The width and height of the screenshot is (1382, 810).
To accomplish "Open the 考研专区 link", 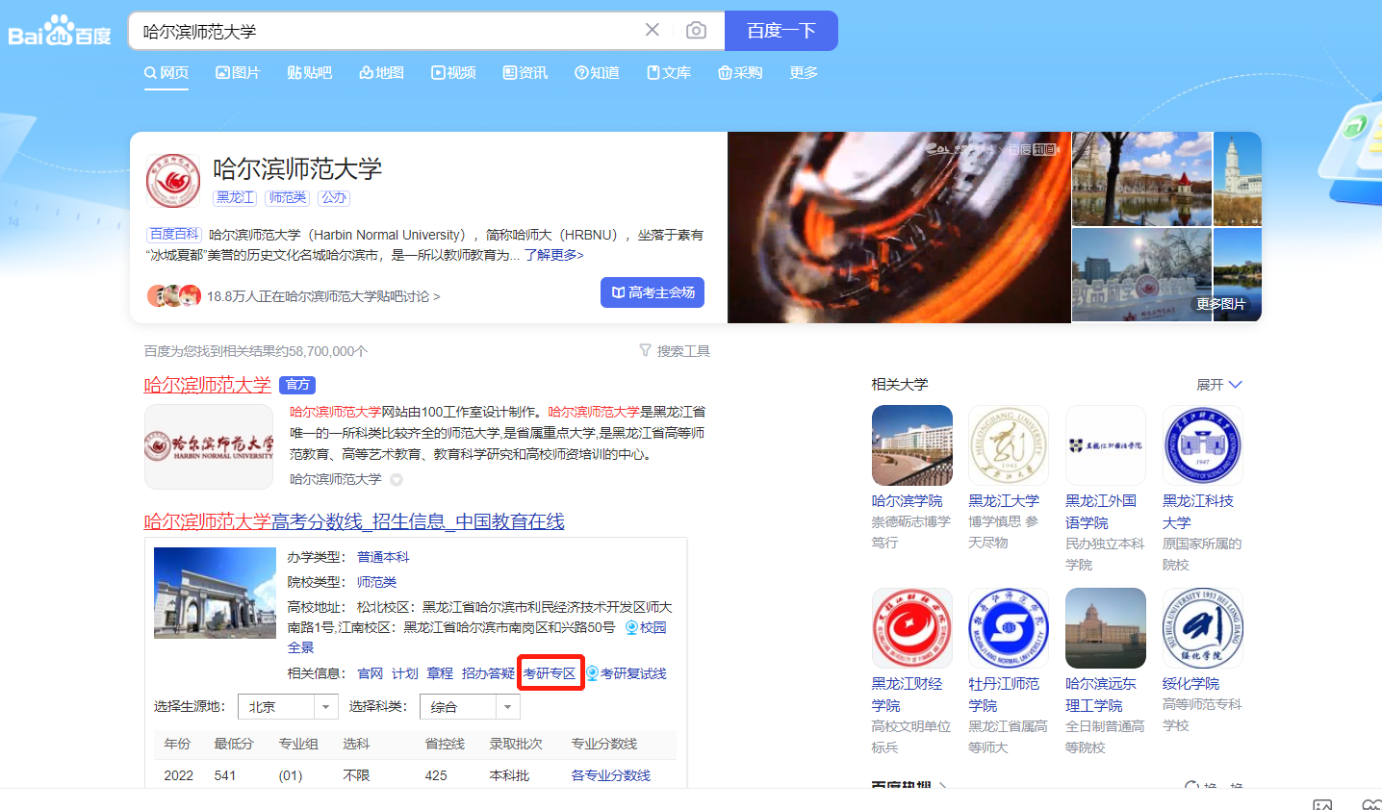I will (x=550, y=673).
